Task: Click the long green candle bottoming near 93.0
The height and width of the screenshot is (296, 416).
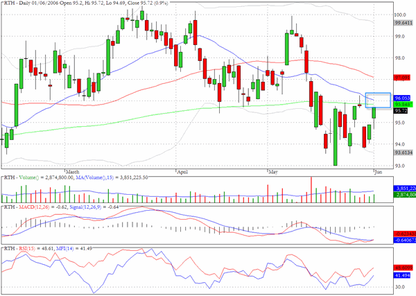Action: [336, 137]
